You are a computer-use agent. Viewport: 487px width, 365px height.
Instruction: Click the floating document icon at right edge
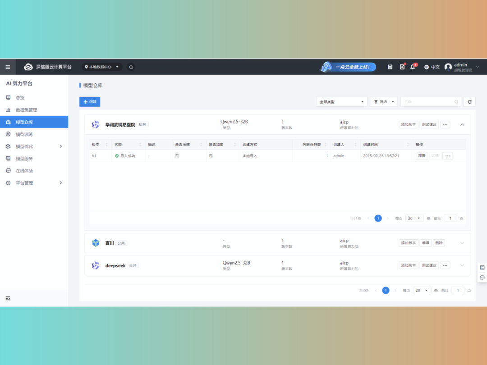[x=482, y=267]
